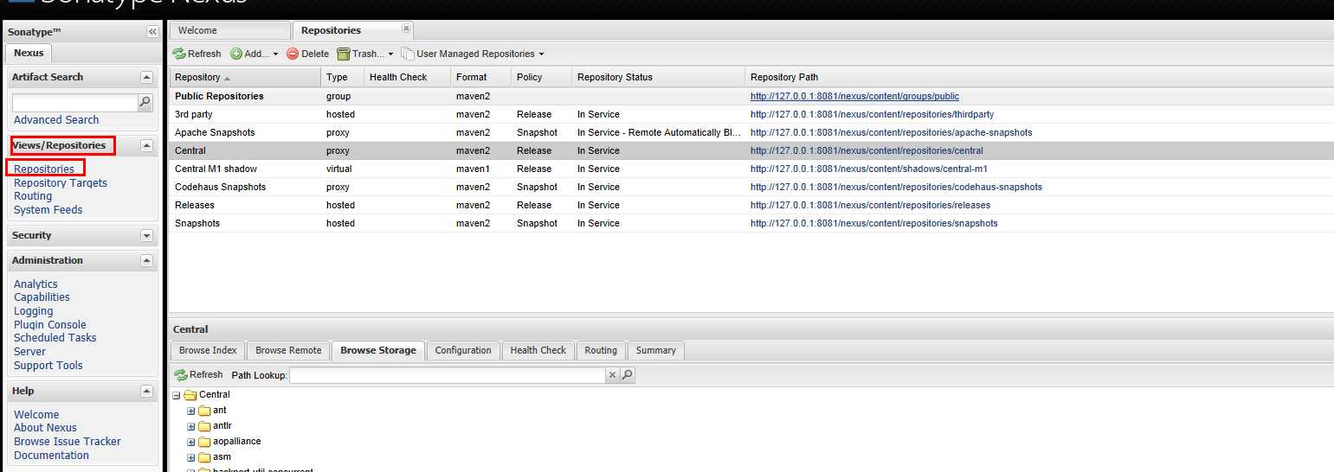Clear the Path Lookup field
The width and height of the screenshot is (1334, 472).
tap(612, 375)
